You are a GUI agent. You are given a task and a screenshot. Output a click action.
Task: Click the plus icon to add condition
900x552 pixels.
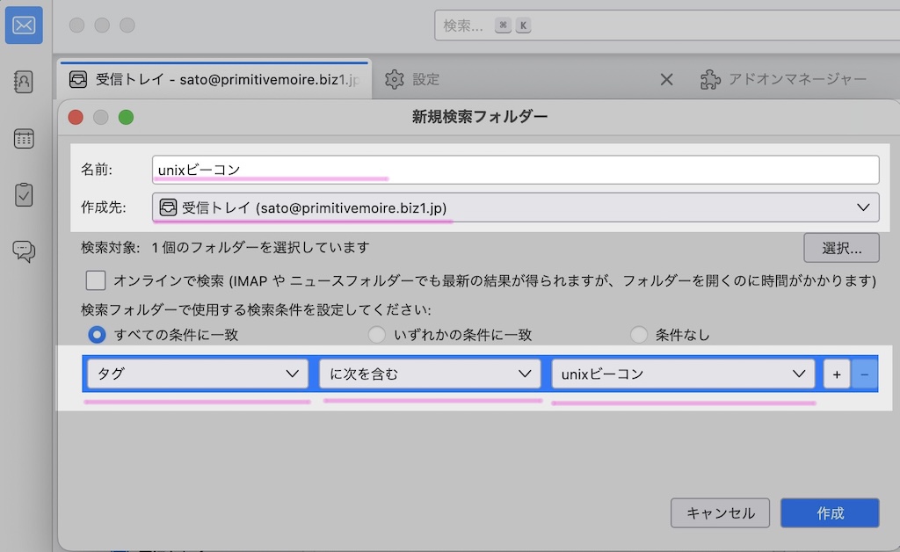point(836,374)
